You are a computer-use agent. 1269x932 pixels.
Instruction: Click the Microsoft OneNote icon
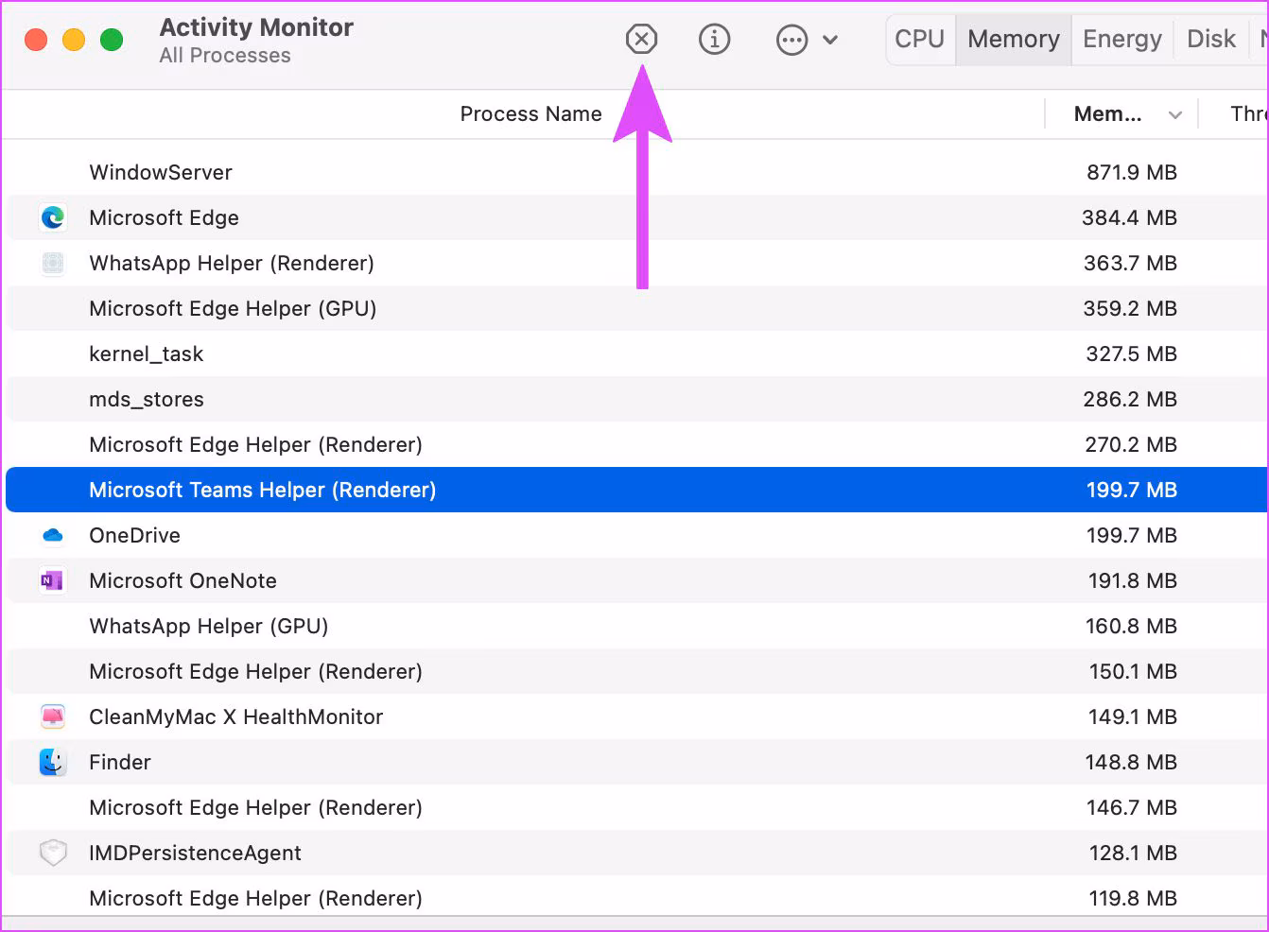pyautogui.click(x=53, y=580)
